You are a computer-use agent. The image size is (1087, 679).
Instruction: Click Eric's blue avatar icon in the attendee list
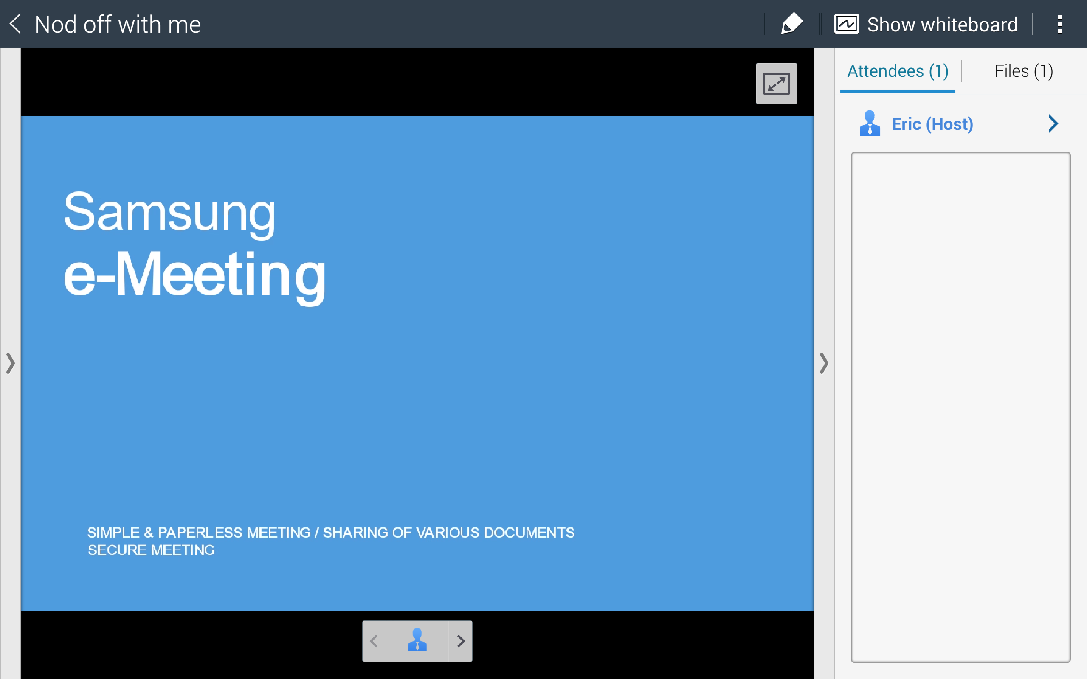coord(870,123)
